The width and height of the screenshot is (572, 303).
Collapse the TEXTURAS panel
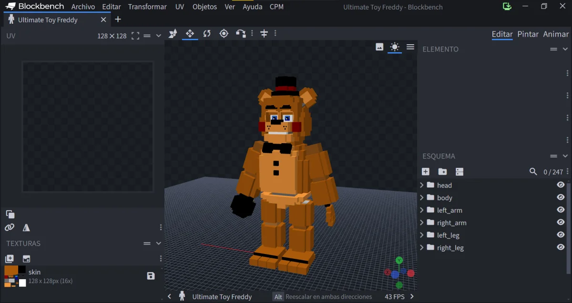tap(159, 243)
